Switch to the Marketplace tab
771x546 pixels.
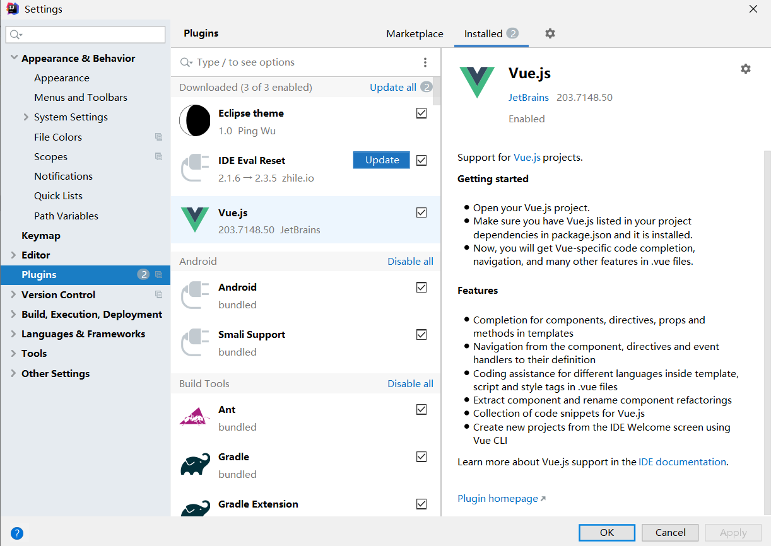point(415,34)
